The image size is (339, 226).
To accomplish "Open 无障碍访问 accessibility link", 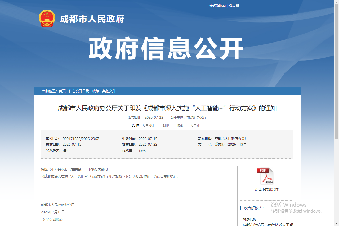I will [218, 6].
